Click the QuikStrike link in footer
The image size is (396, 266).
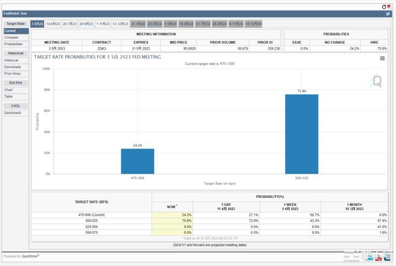point(30,256)
